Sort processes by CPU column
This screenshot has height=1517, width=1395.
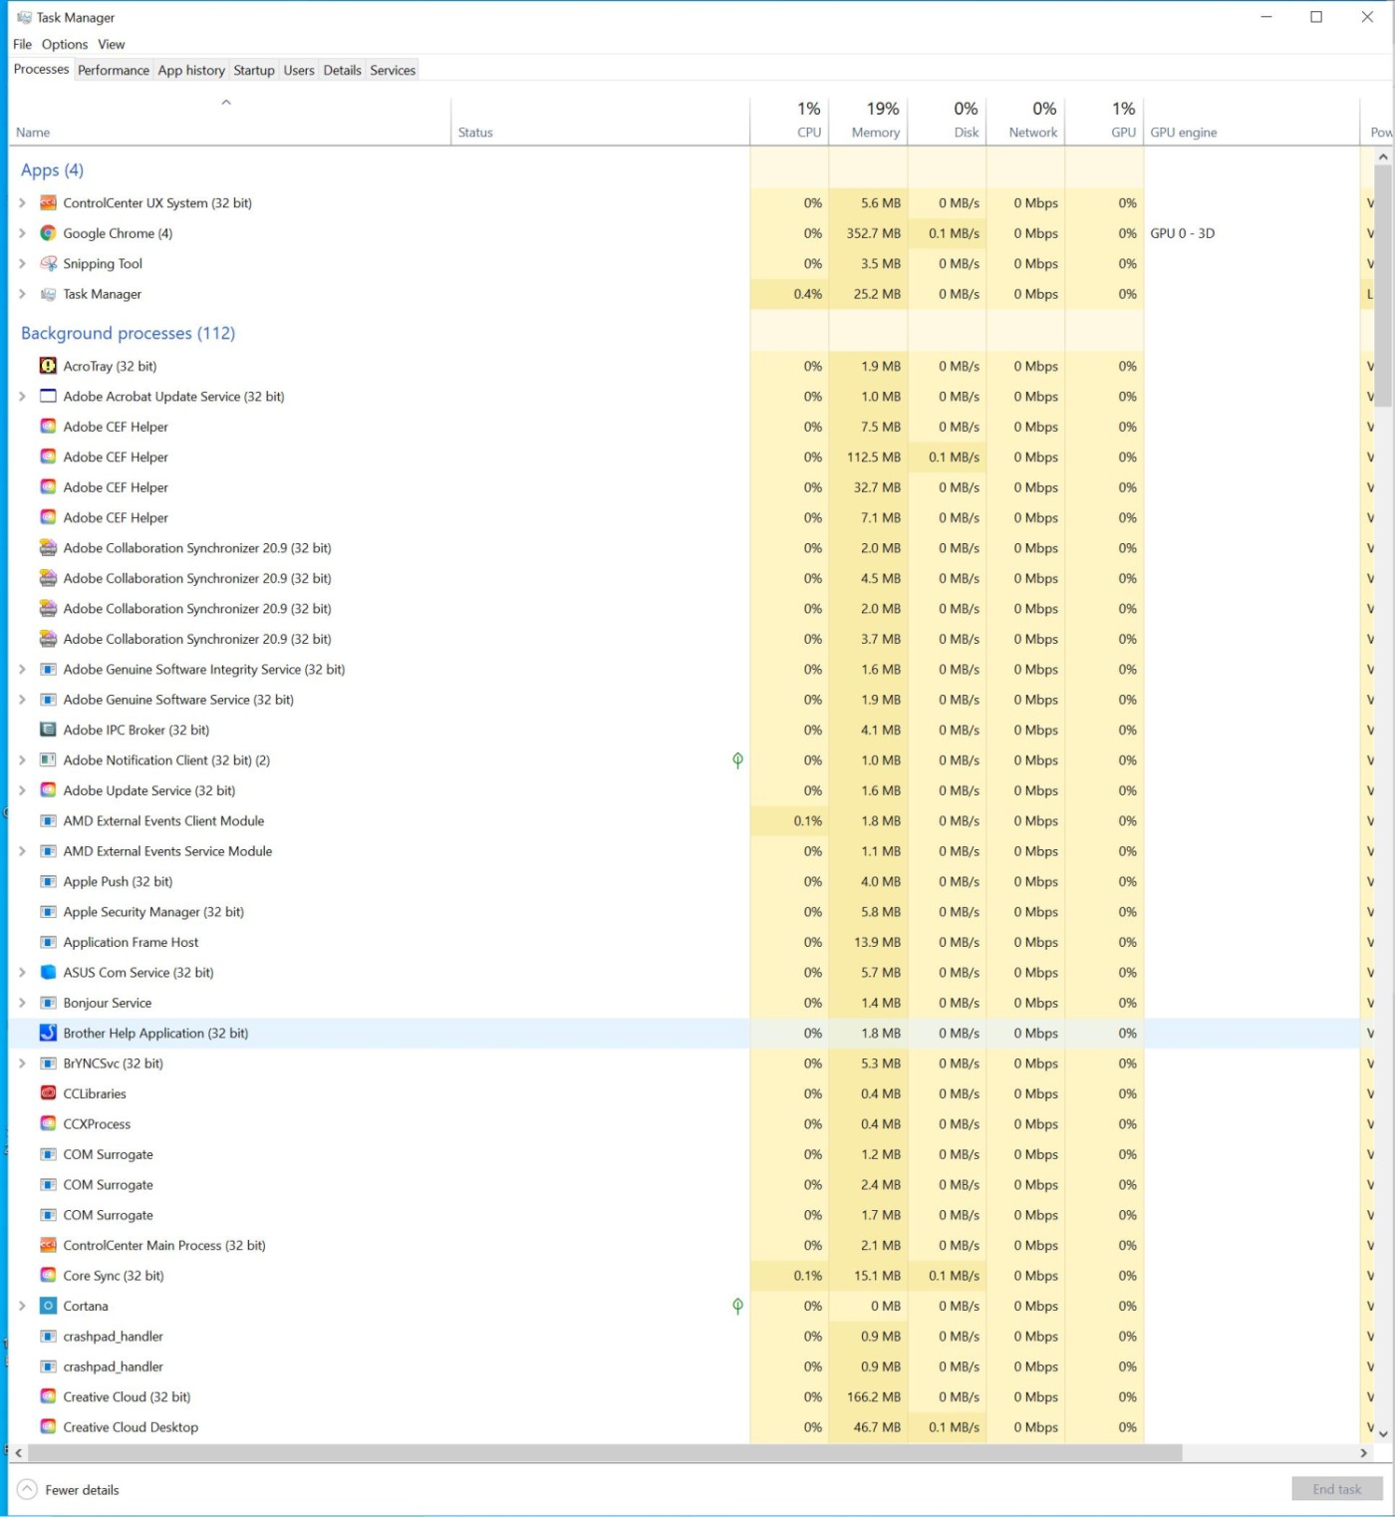(789, 121)
